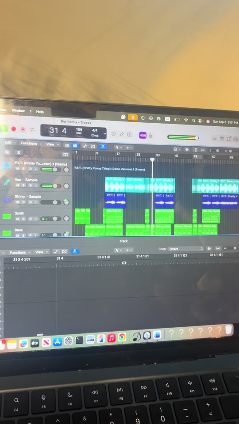Adjust the master volume slider

(x=183, y=137)
